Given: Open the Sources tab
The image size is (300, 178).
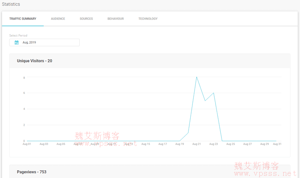Looking at the screenshot, I should [x=86, y=19].
